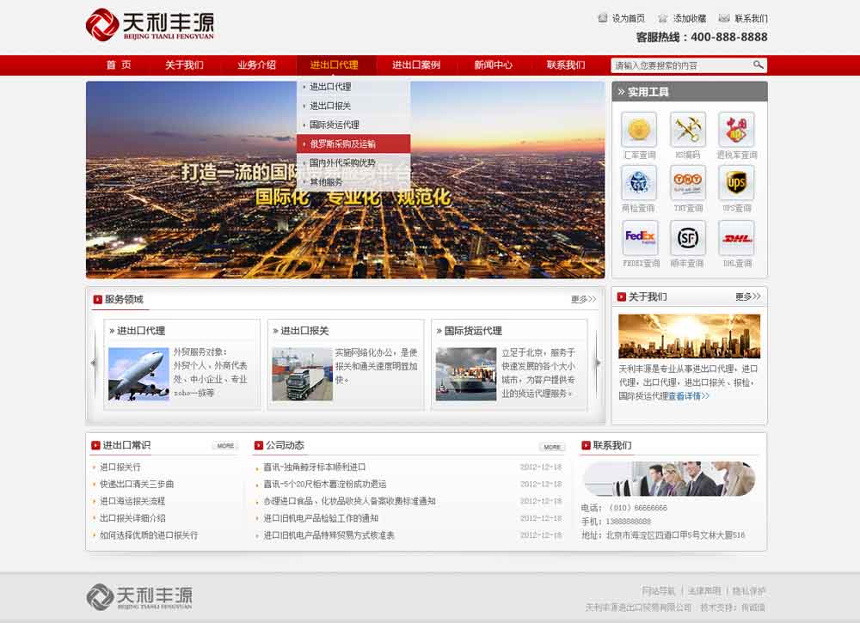Click the search magnifier icon
Image resolution: width=860 pixels, height=623 pixels.
(x=758, y=65)
